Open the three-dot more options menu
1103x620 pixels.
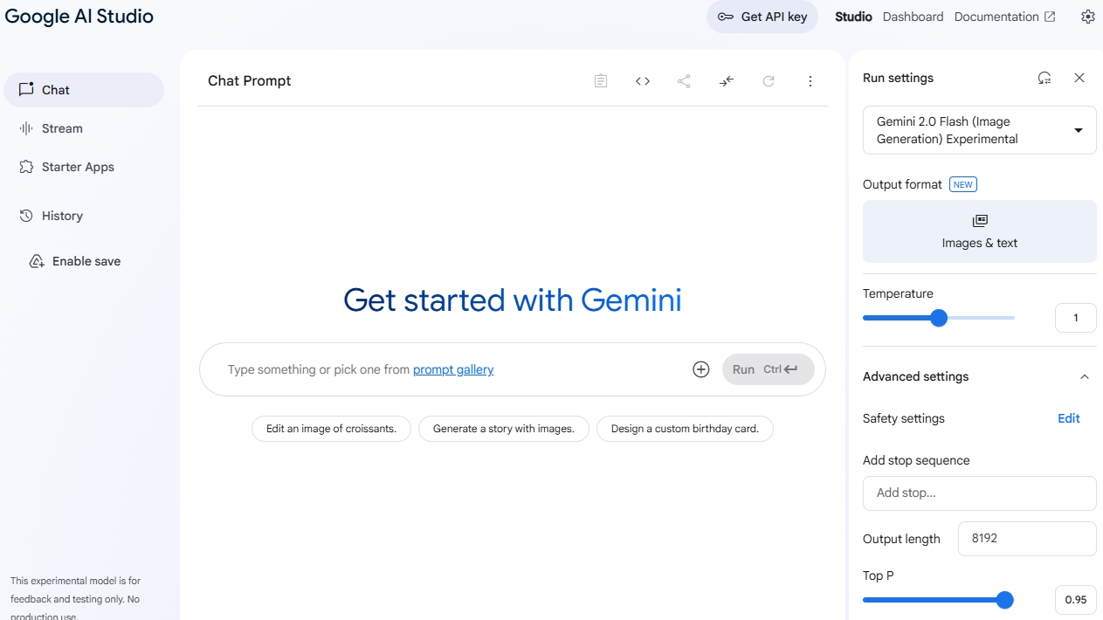click(x=810, y=81)
